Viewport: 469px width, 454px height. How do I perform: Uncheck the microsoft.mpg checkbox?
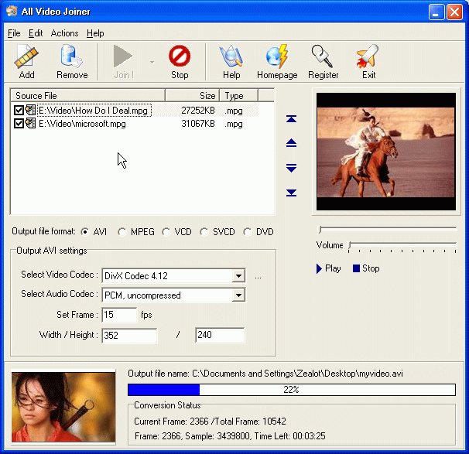(x=19, y=124)
